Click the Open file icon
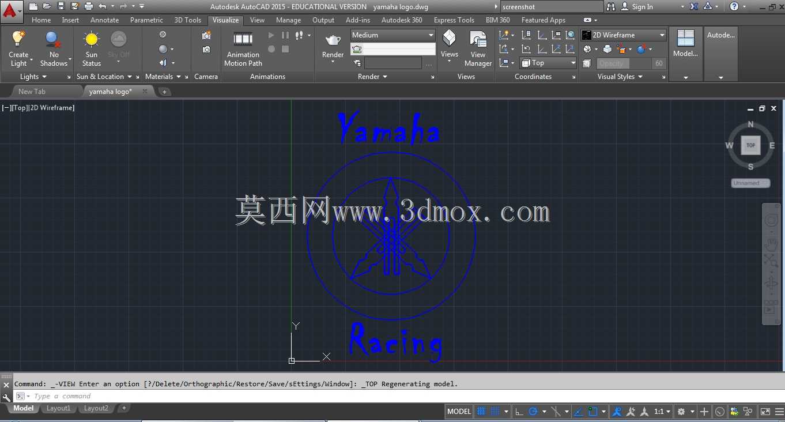785x422 pixels. 47,6
